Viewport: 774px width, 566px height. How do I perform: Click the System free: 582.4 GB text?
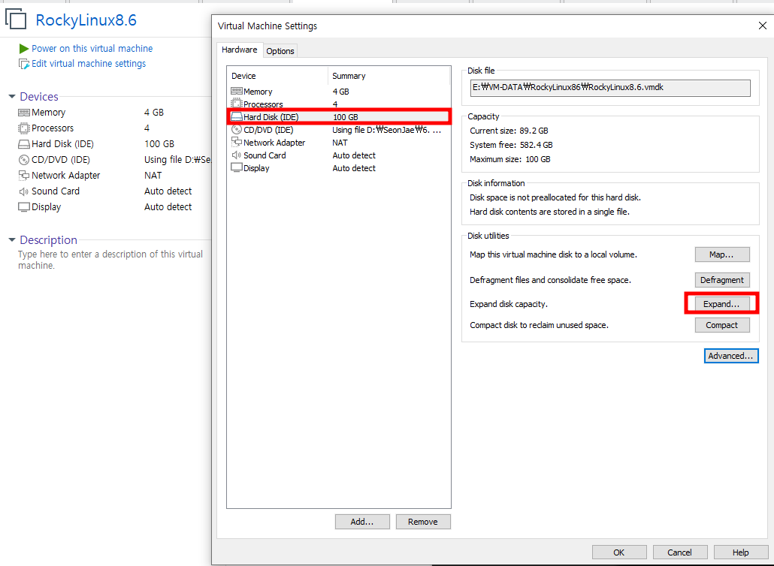(x=512, y=145)
